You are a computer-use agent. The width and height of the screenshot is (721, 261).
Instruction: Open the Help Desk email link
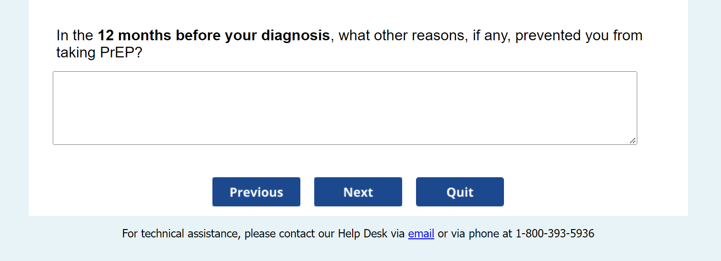421,234
